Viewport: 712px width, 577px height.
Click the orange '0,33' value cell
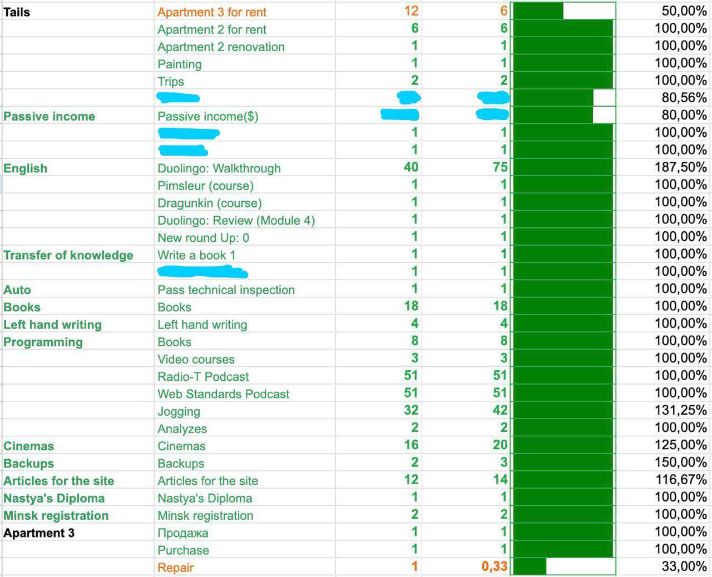[x=466, y=568]
